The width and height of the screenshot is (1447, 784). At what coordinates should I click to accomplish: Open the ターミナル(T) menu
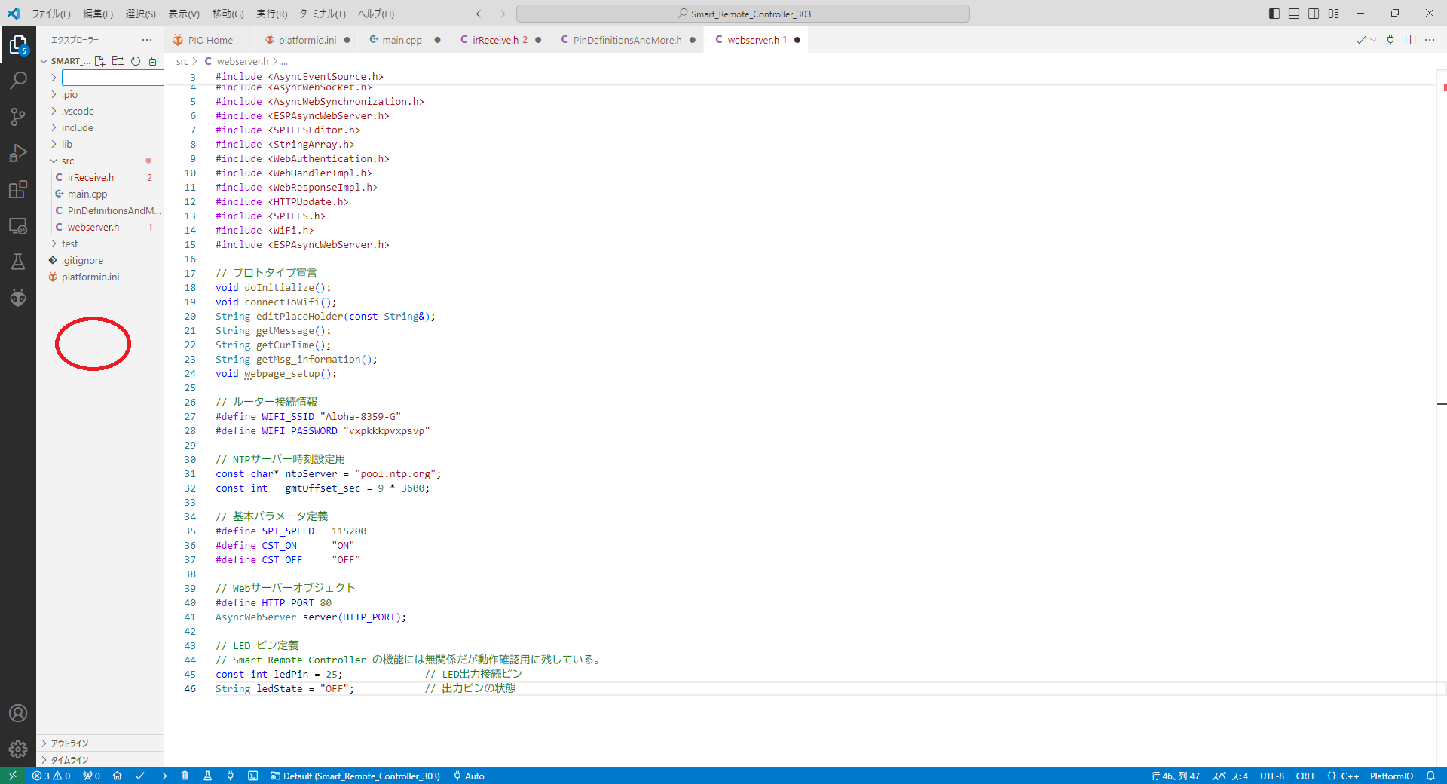(322, 14)
